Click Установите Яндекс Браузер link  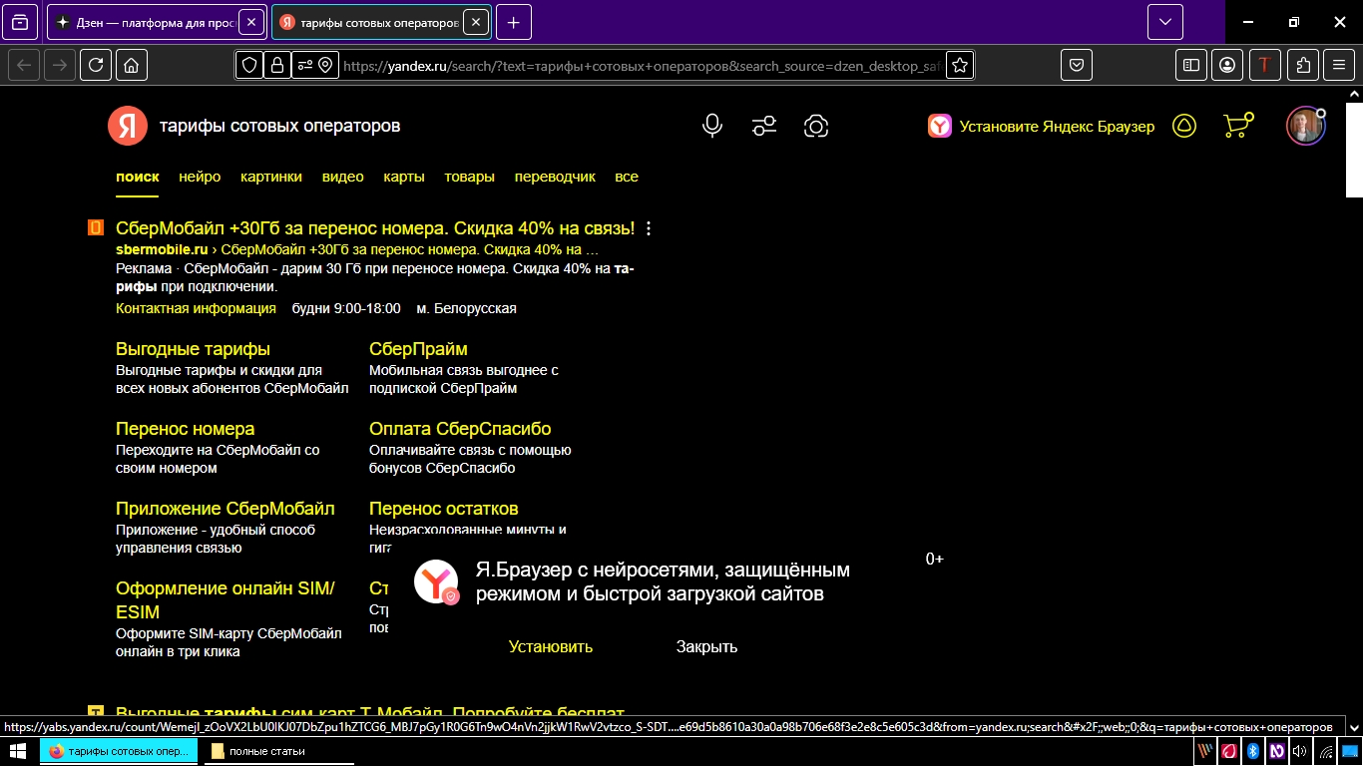pos(1042,127)
